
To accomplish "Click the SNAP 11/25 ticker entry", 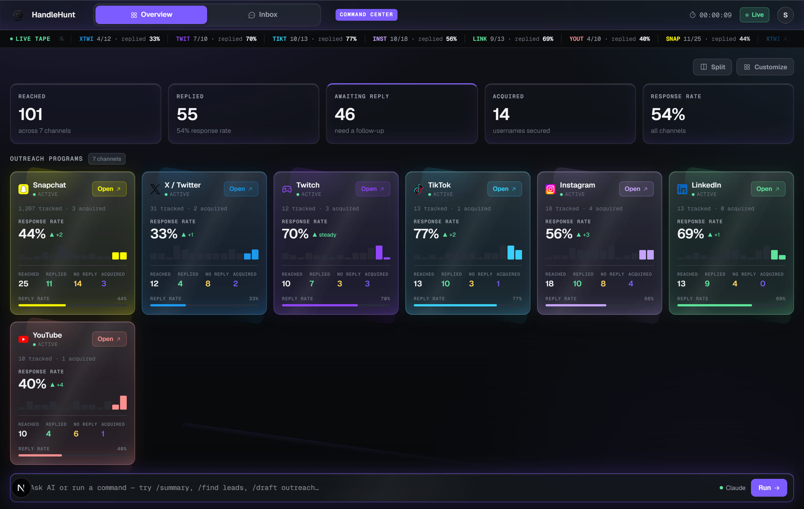I will point(708,39).
